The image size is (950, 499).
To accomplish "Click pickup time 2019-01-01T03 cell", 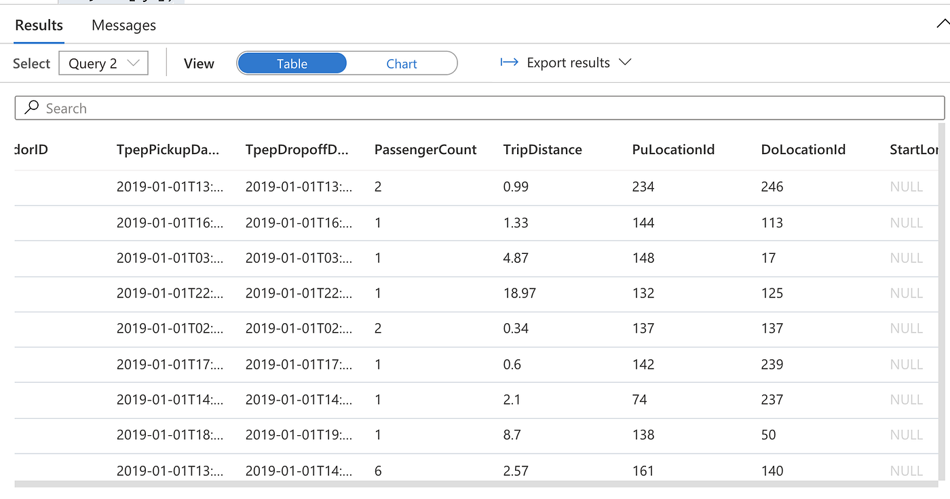I will 170,258.
